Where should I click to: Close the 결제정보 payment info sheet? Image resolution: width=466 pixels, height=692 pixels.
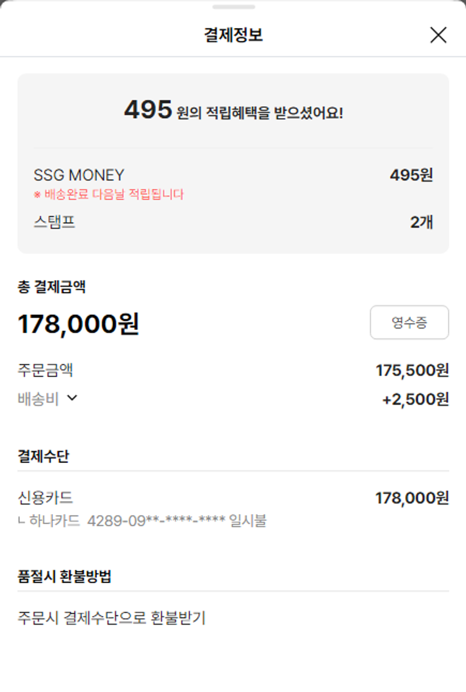pyautogui.click(x=438, y=35)
